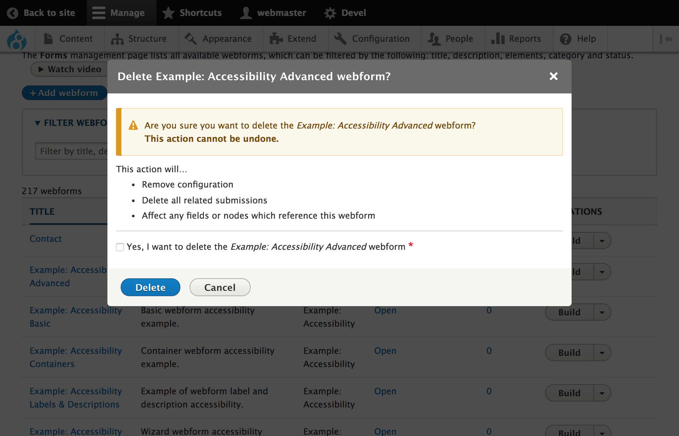Click the Drupal logo home icon

pyautogui.click(x=17, y=39)
